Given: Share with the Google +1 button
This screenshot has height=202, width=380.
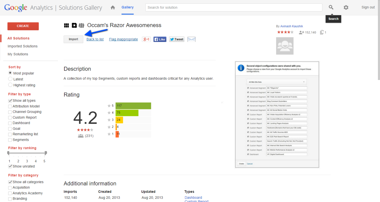Looking at the screenshot, I should (x=146, y=39).
